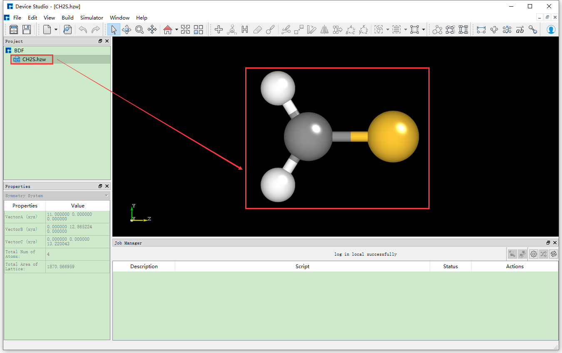This screenshot has width=562, height=353.
Task: Open the Simulator menu
Action: click(92, 18)
